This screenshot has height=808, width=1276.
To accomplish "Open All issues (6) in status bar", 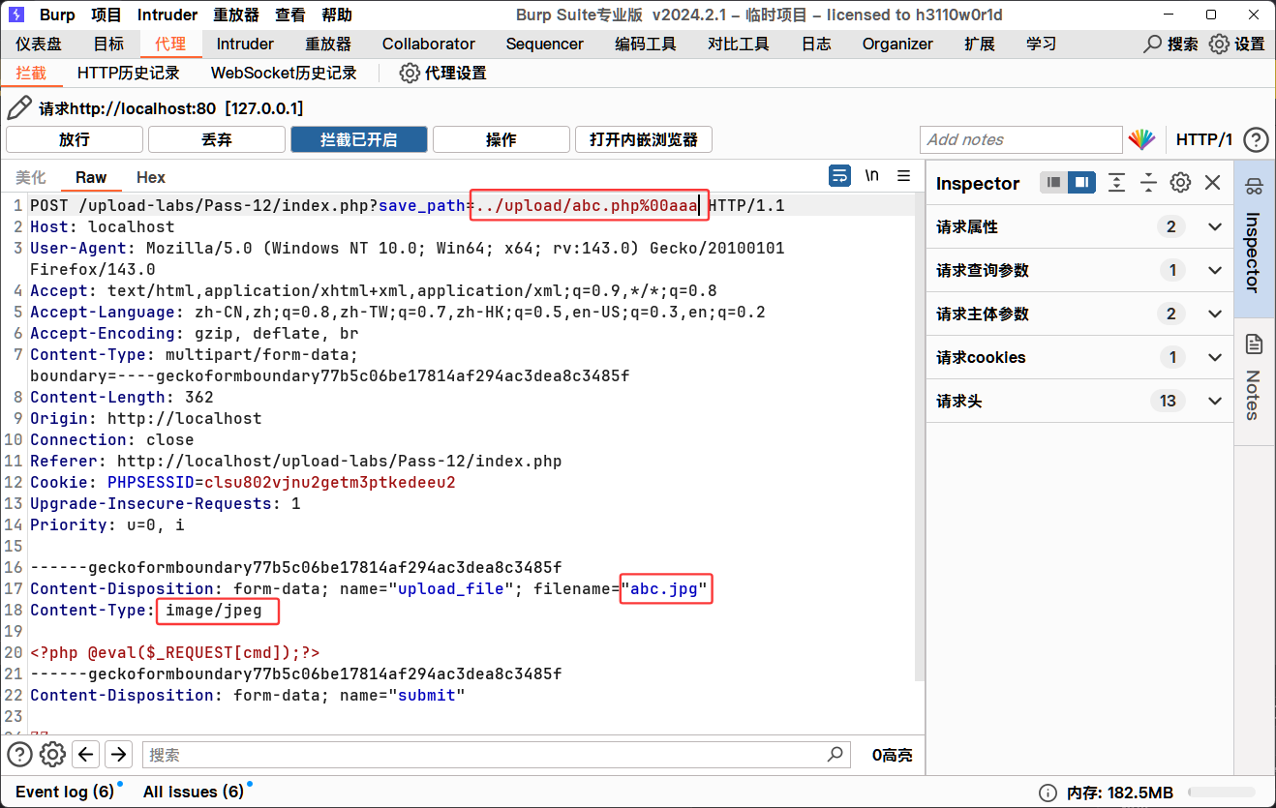I will tap(194, 792).
